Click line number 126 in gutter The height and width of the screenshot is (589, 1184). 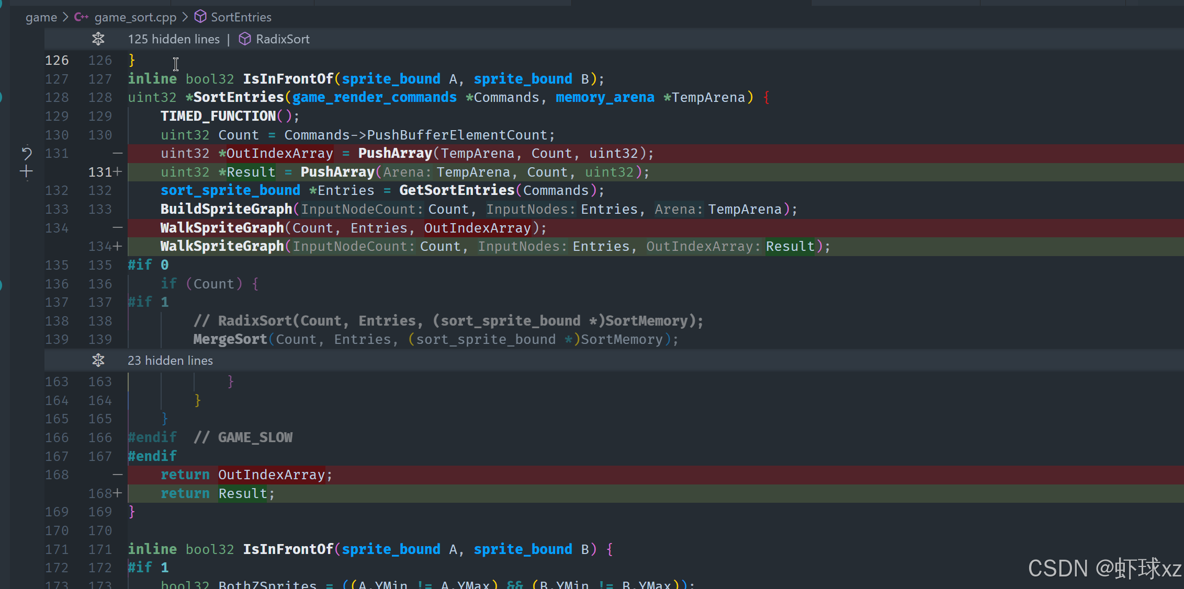tap(57, 61)
